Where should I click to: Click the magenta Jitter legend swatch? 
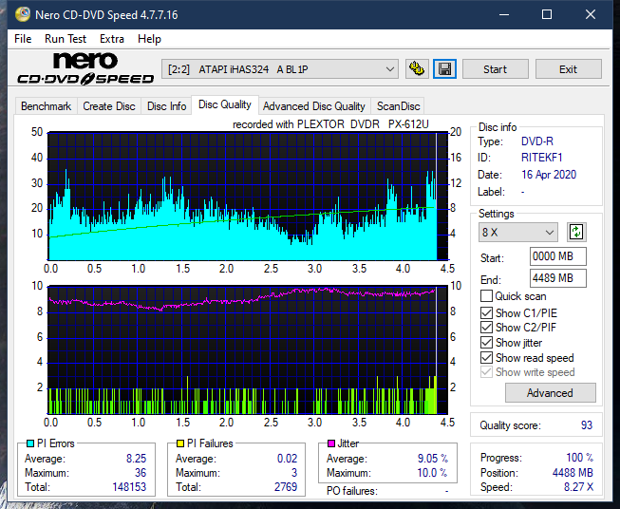pos(331,443)
